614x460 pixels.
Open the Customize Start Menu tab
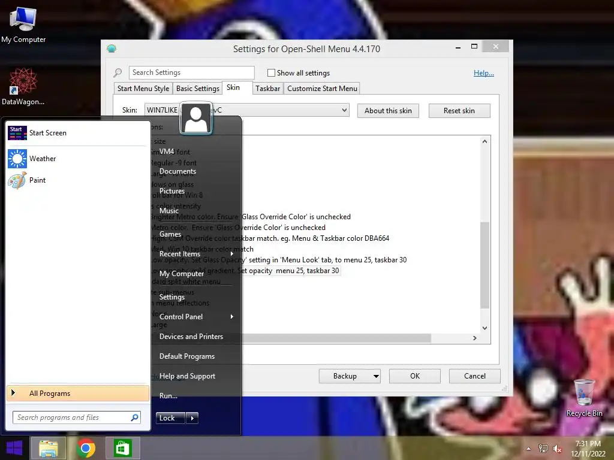point(322,89)
